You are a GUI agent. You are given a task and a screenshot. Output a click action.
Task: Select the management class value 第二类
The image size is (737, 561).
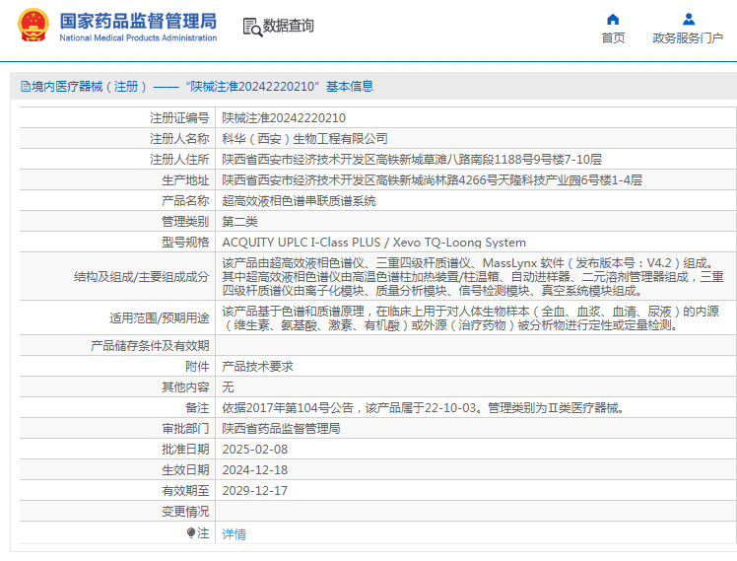pos(239,222)
